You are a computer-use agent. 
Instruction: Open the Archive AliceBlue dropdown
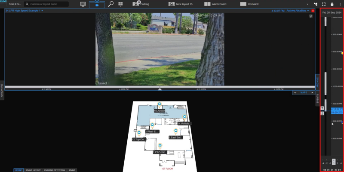[x=298, y=11]
